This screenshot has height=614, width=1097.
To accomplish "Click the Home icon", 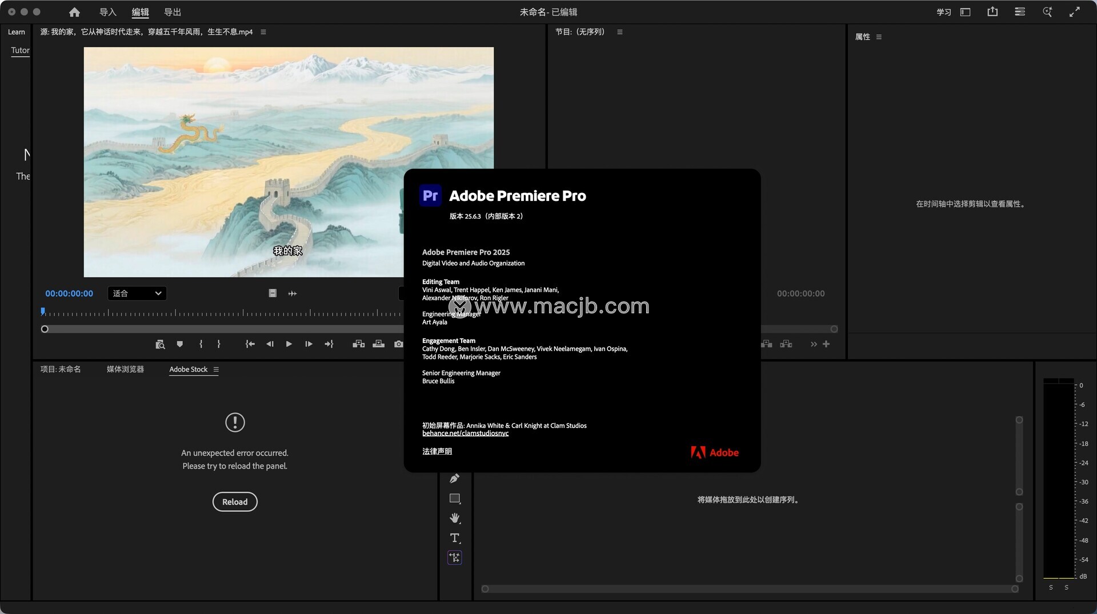I will click(x=74, y=12).
